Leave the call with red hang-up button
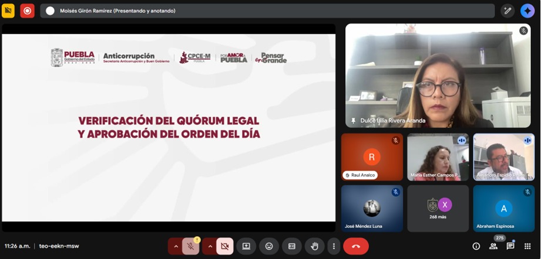 point(356,246)
